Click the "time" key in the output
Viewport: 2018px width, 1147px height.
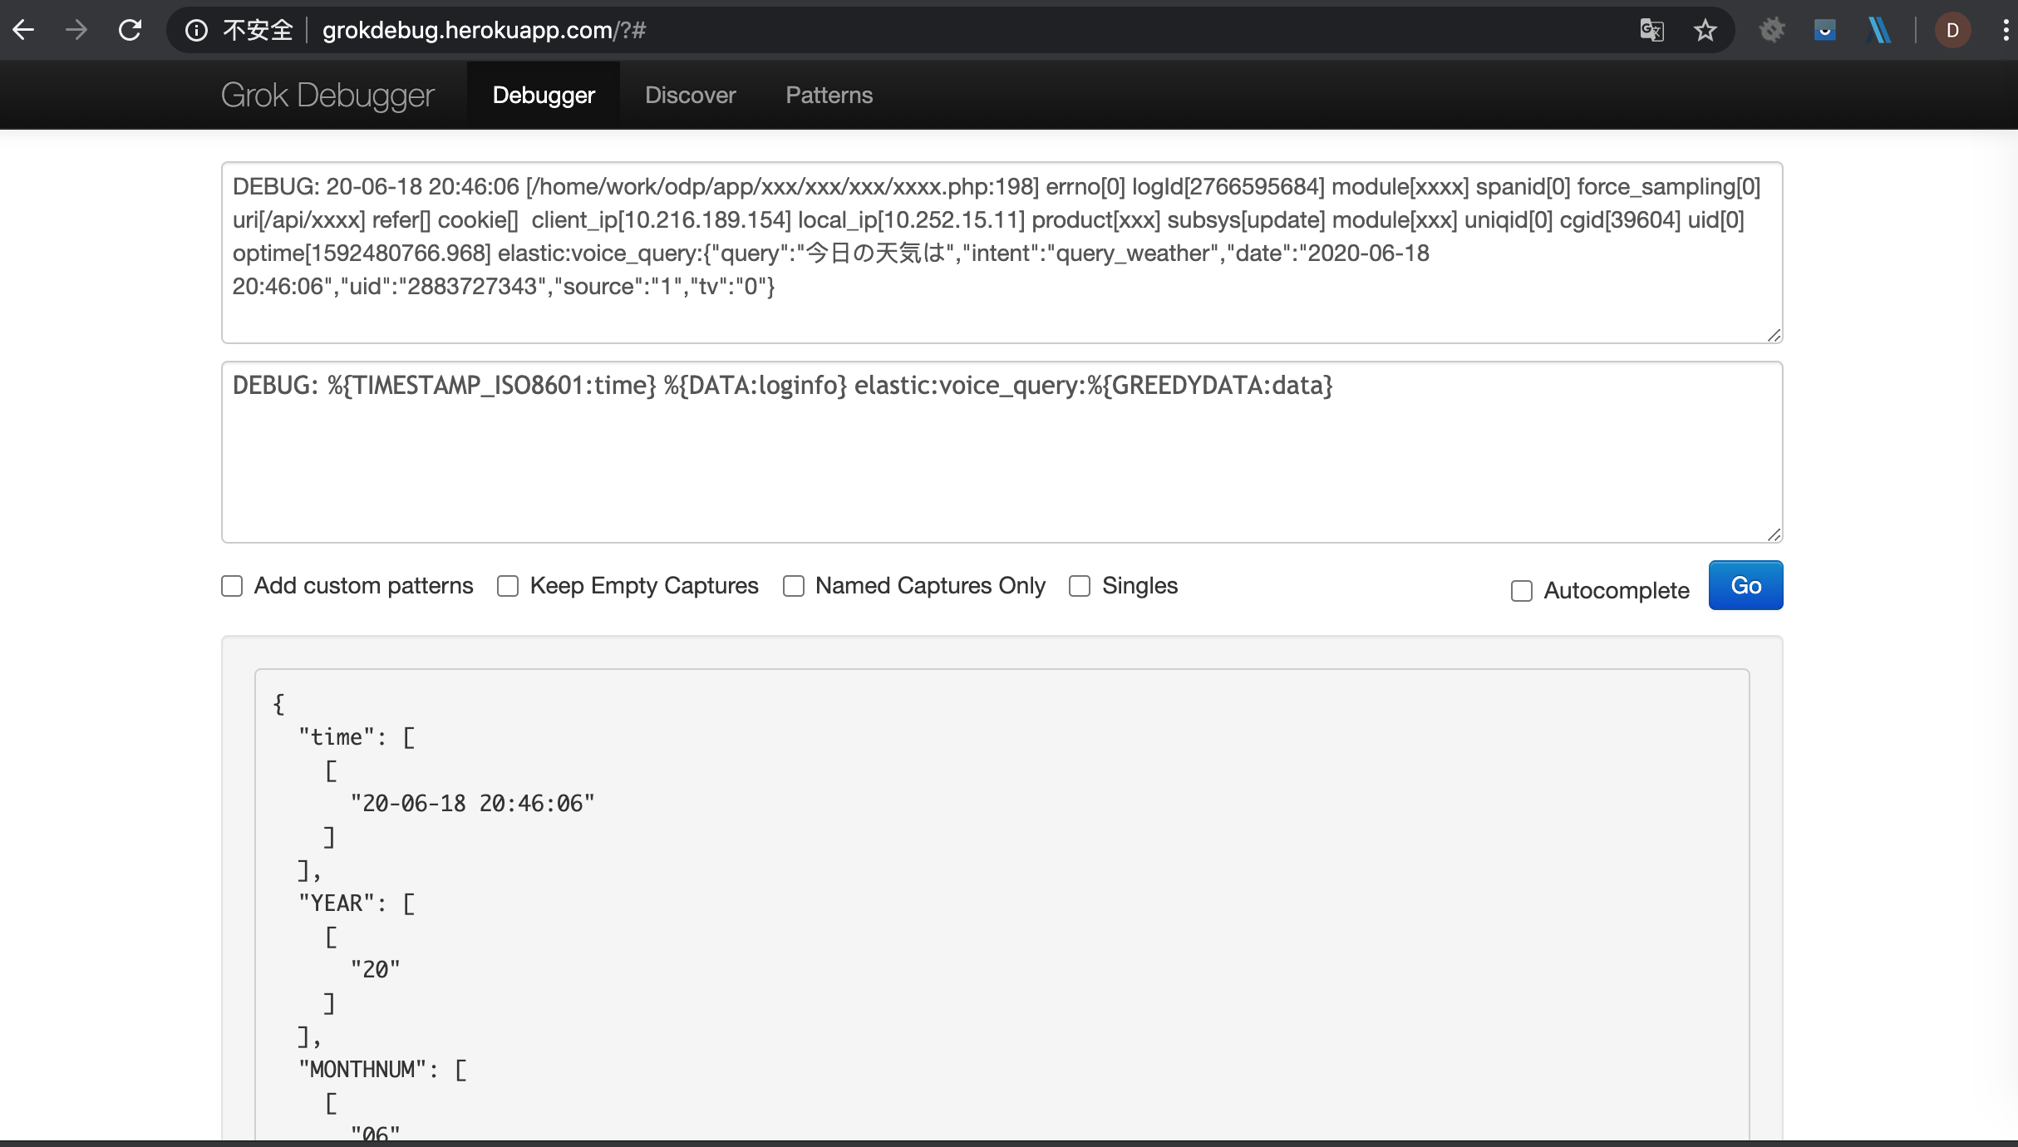[337, 737]
